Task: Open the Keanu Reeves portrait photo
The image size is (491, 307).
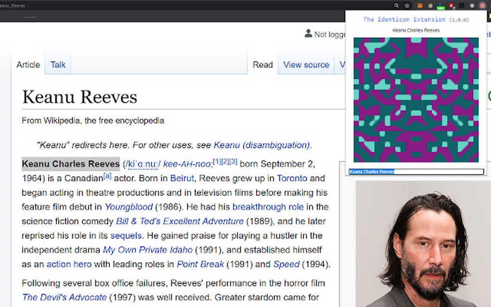Action: [423, 244]
